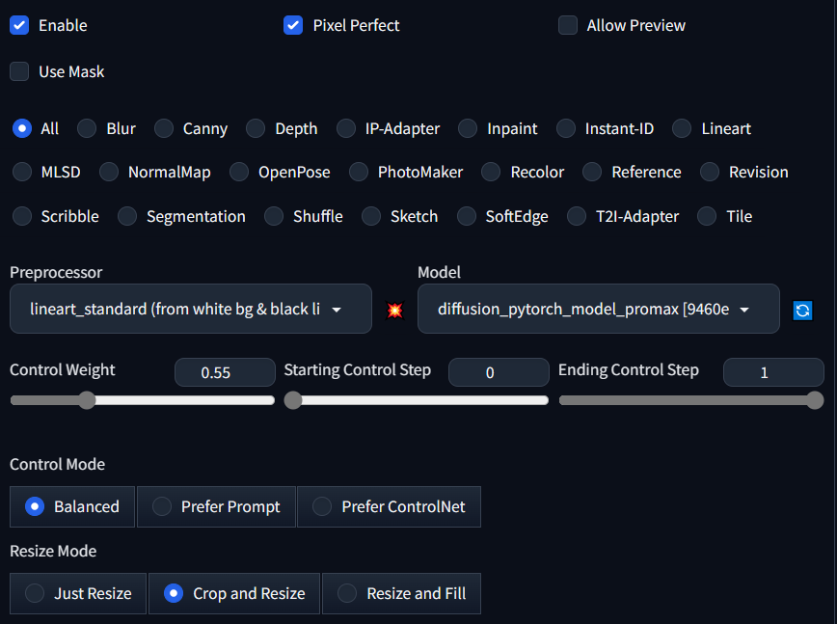
Task: Click the Ending Control Step slider
Action: (x=691, y=400)
